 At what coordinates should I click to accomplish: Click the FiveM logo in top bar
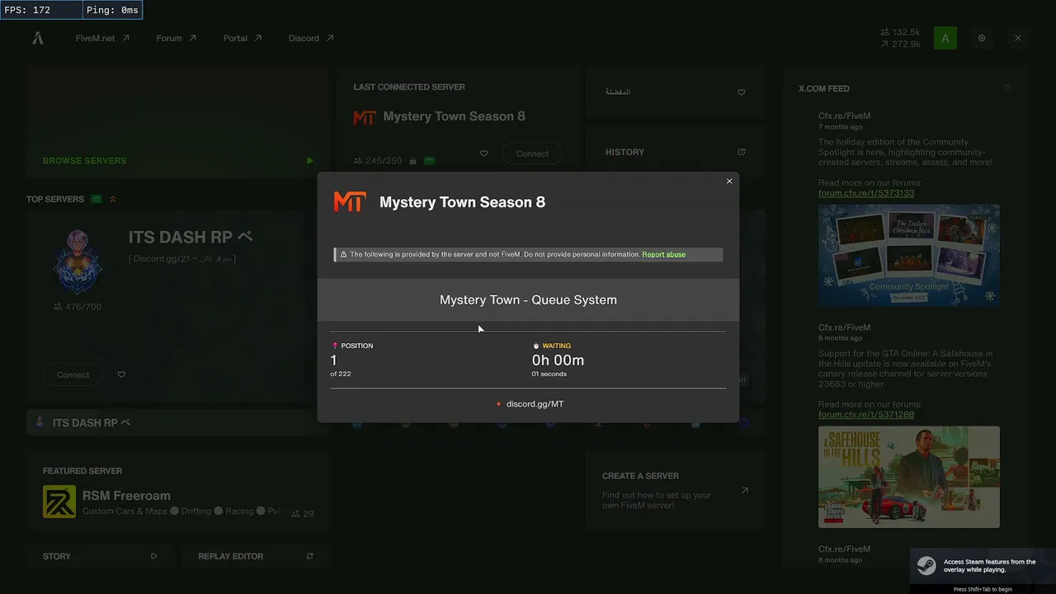click(x=38, y=38)
